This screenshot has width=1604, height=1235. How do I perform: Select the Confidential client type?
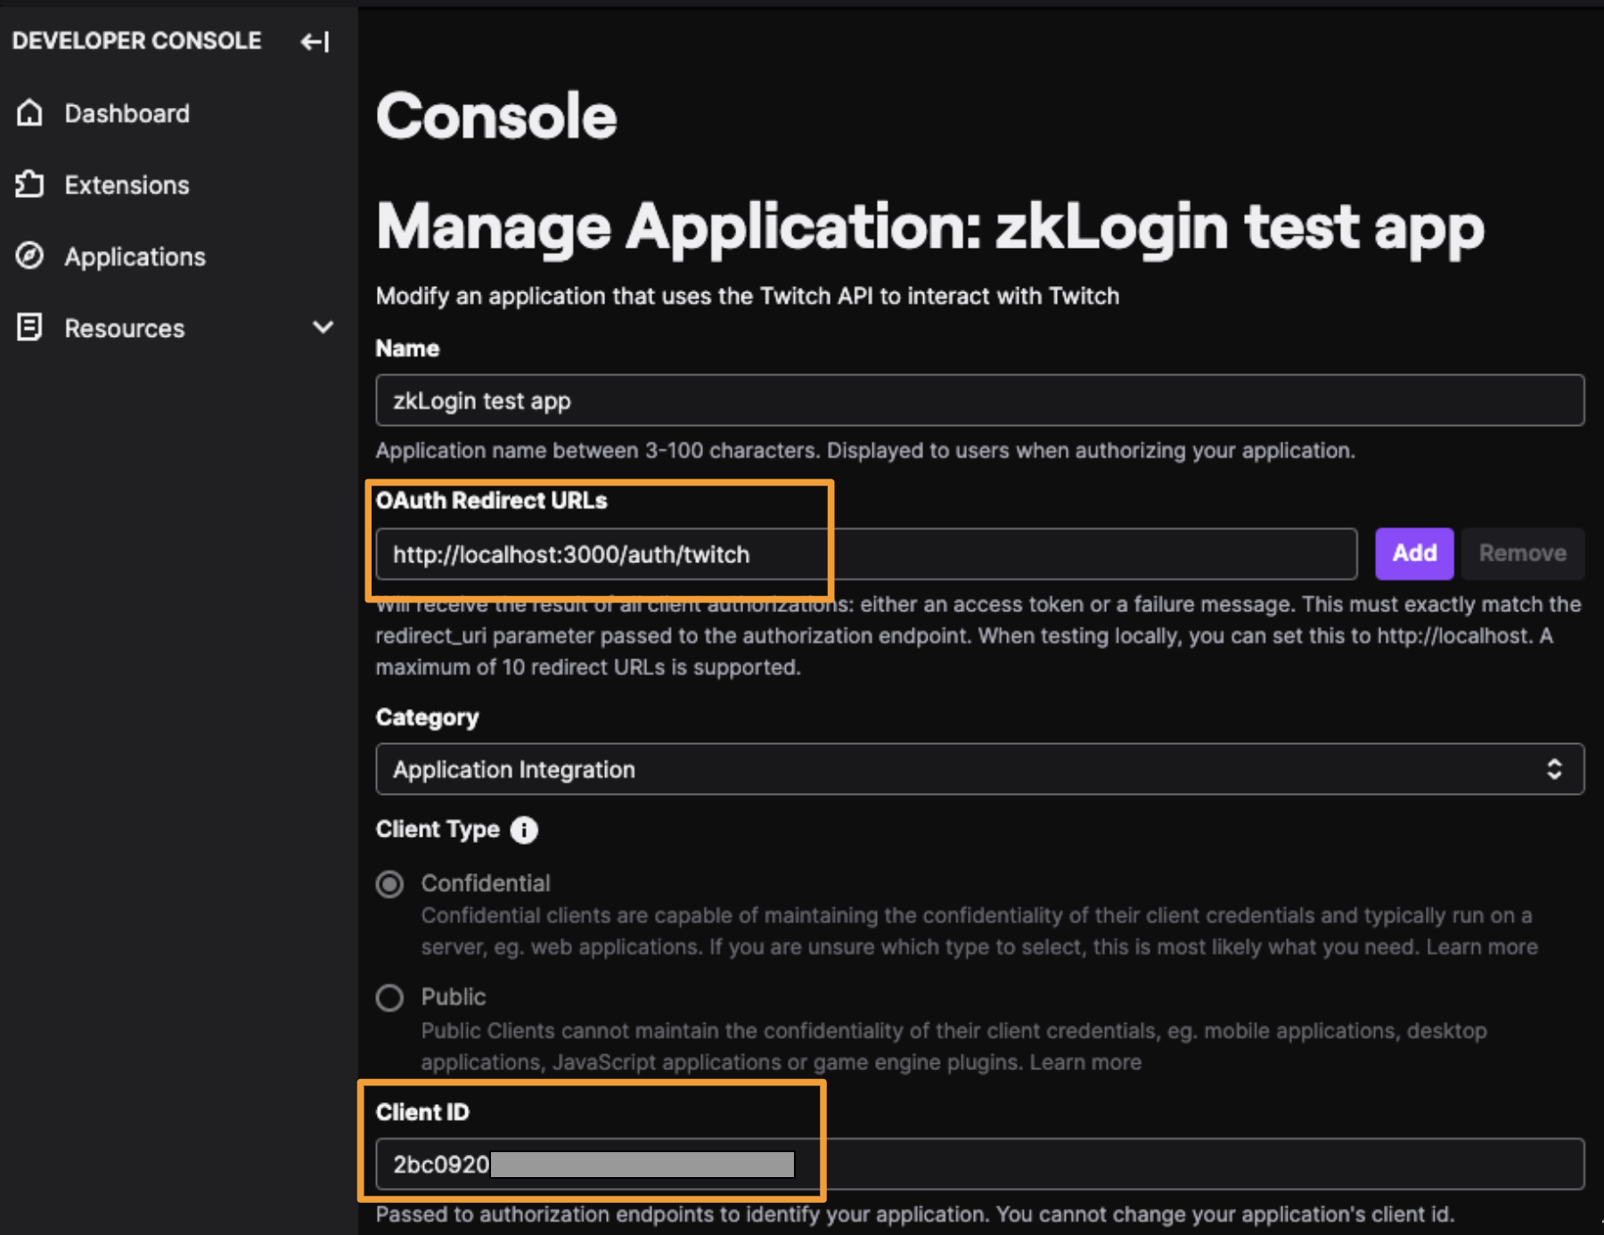pos(389,884)
